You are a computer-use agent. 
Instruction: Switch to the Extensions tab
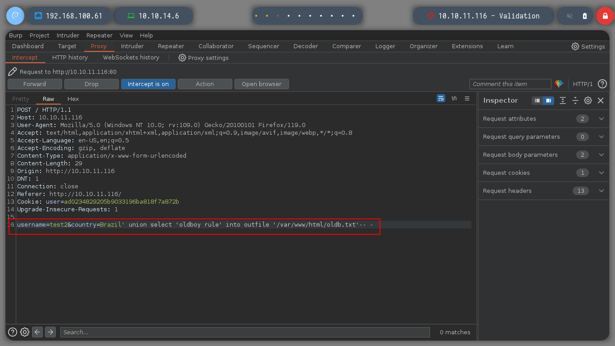coord(467,46)
